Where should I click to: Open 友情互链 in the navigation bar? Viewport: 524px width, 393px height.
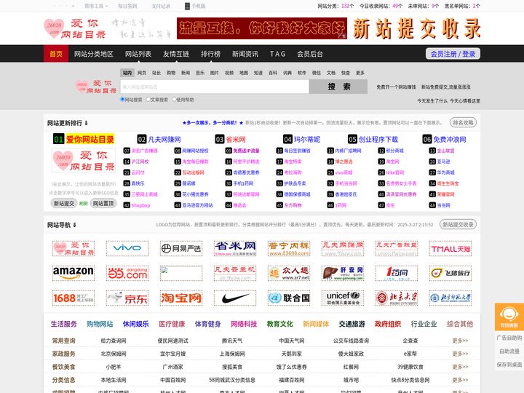point(176,54)
